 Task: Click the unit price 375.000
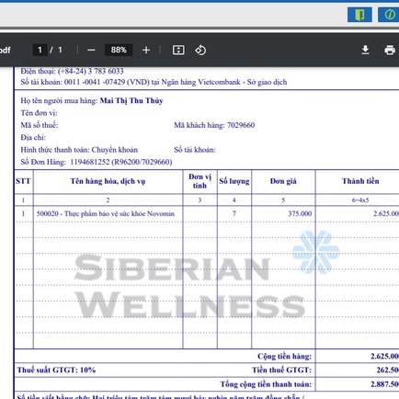tap(300, 213)
